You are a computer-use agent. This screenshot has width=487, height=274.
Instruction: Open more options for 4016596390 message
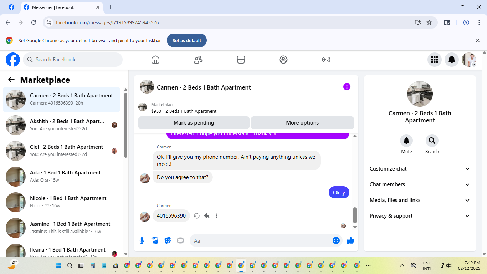click(x=217, y=216)
